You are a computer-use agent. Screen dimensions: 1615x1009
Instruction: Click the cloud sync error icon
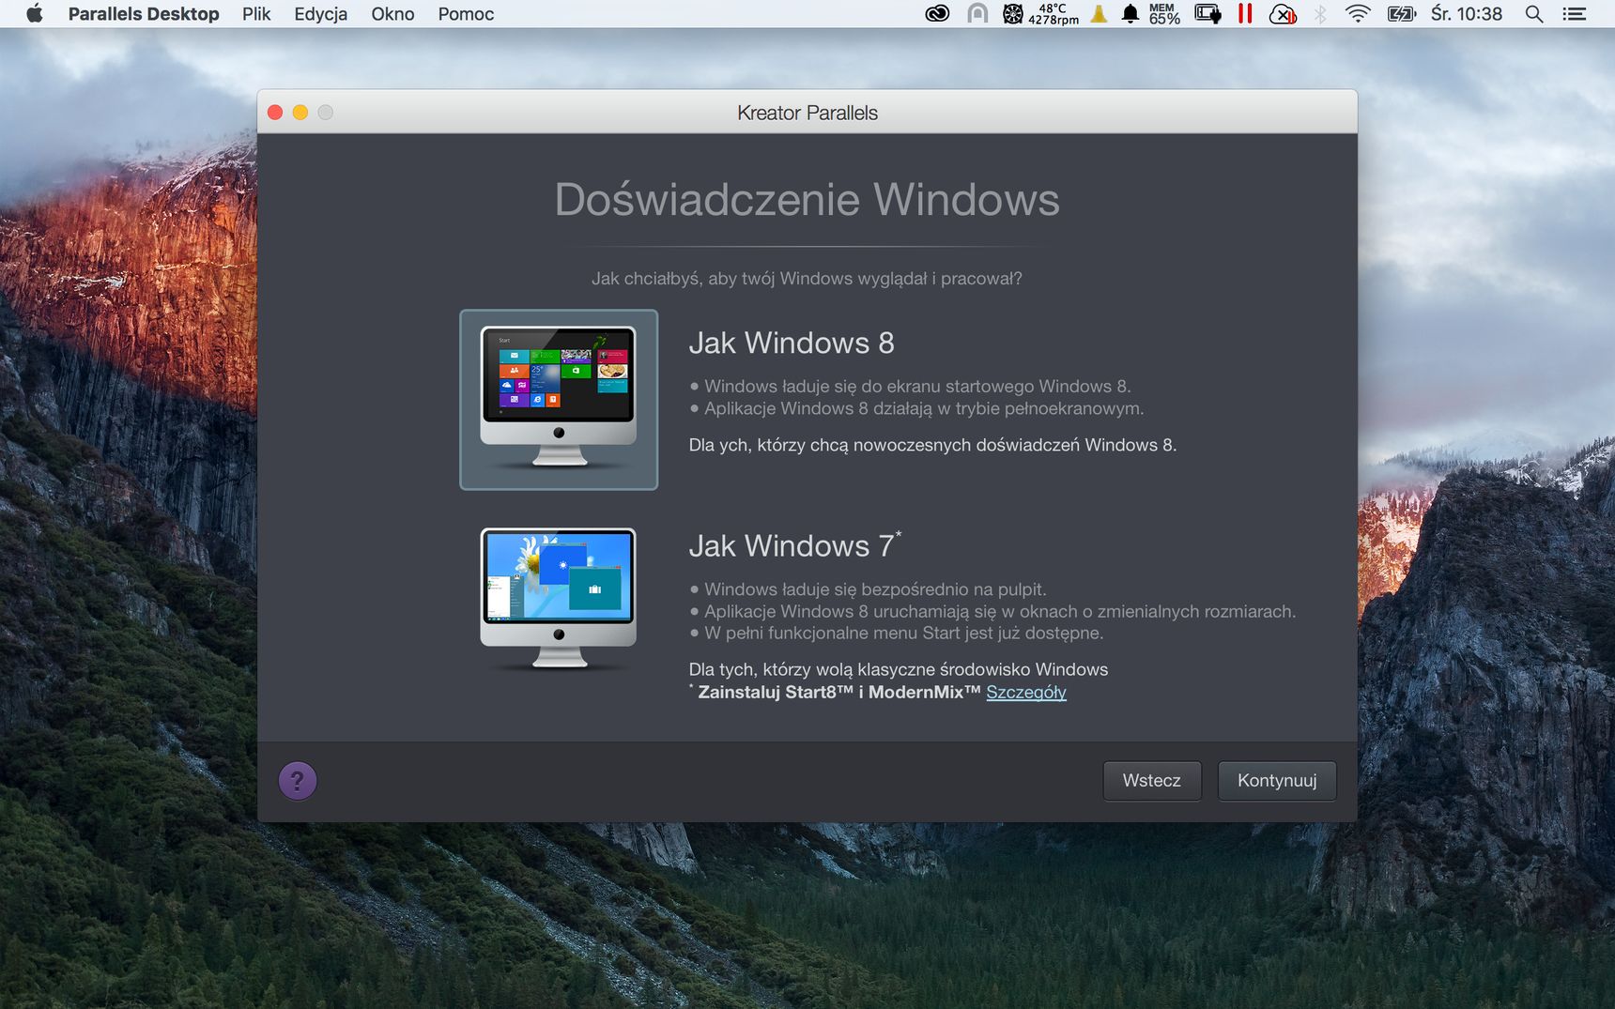(1283, 14)
